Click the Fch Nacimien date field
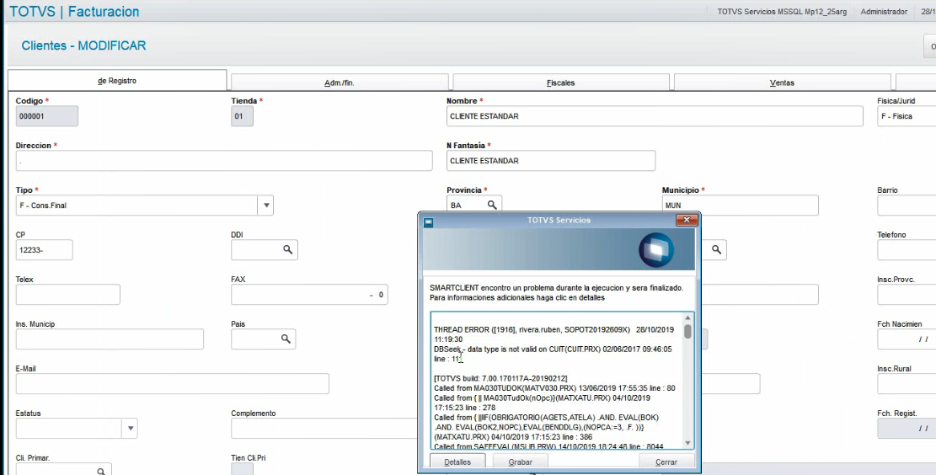 907,339
